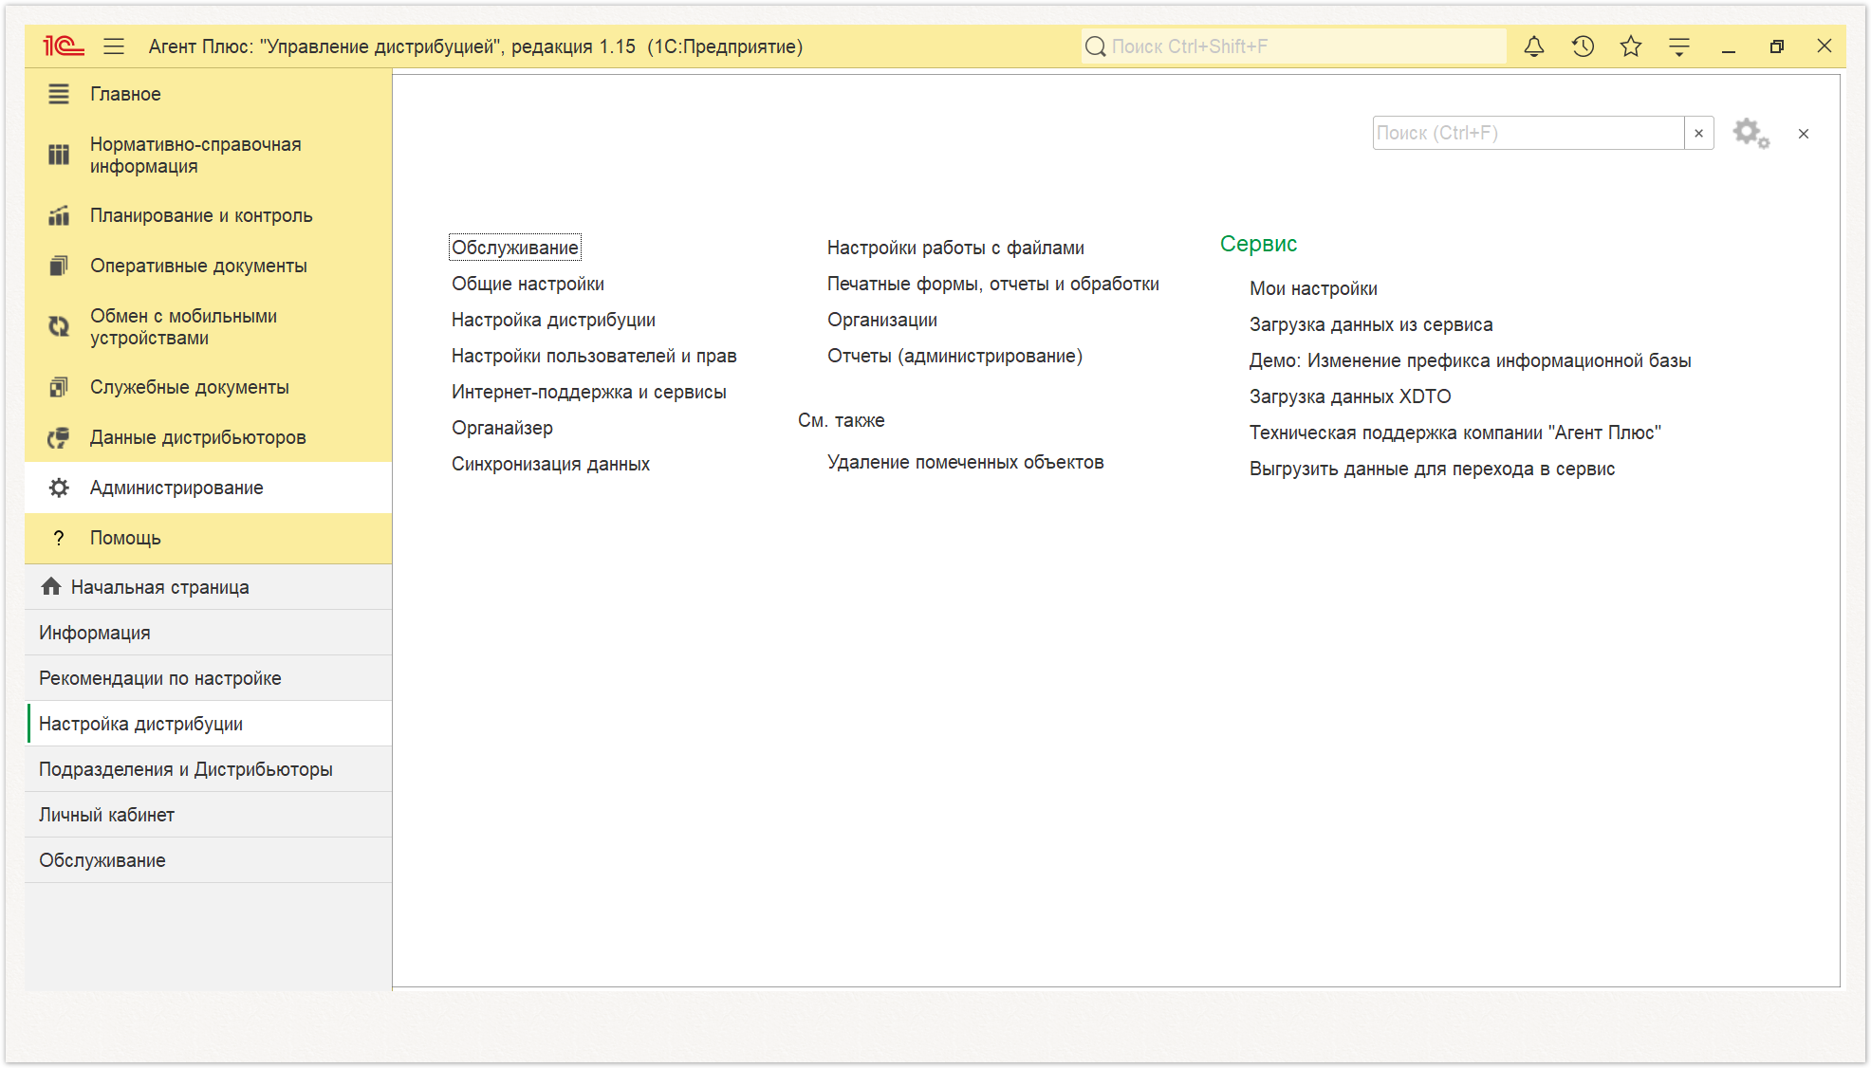Click the Сервис group heading
This screenshot has width=1871, height=1068.
click(1258, 244)
